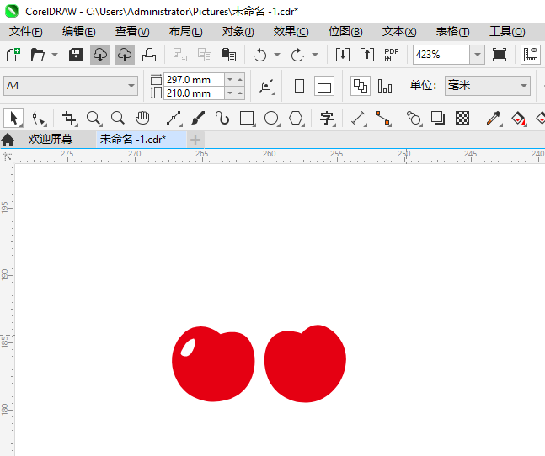Decrease page height with down stepper
The height and width of the screenshot is (456, 545).
pos(230,93)
